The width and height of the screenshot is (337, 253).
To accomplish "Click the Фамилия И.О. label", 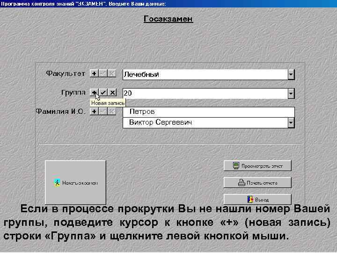I will tap(60, 112).
